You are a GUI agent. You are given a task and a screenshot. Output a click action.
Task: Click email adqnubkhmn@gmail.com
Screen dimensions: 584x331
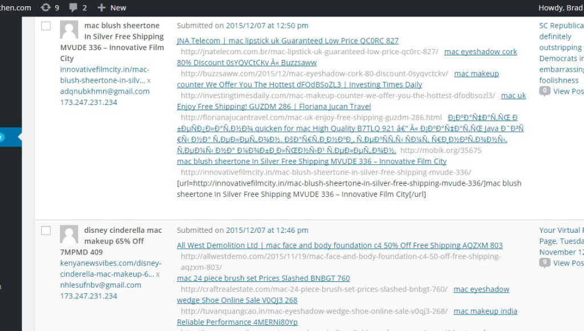pos(105,91)
